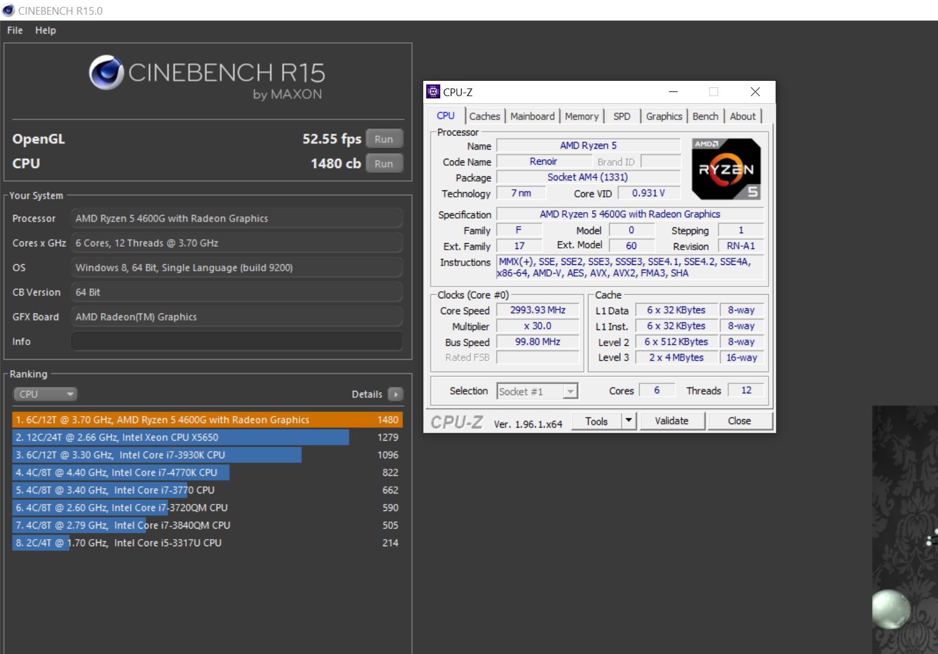
Task: Click the Bus Speed value 99.80 MHz
Action: pos(538,342)
